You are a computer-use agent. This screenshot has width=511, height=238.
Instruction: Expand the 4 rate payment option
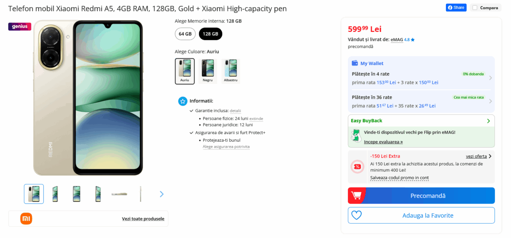coord(491,78)
